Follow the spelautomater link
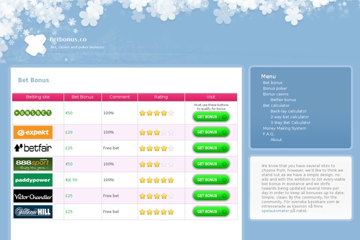The width and height of the screenshot is (360, 240). 275,211
